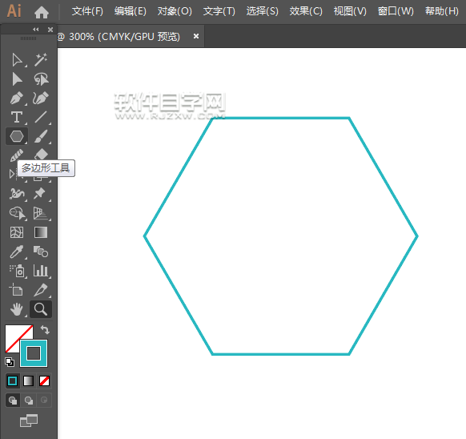
Task: Swap fill and stroke colors
Action: (45, 329)
